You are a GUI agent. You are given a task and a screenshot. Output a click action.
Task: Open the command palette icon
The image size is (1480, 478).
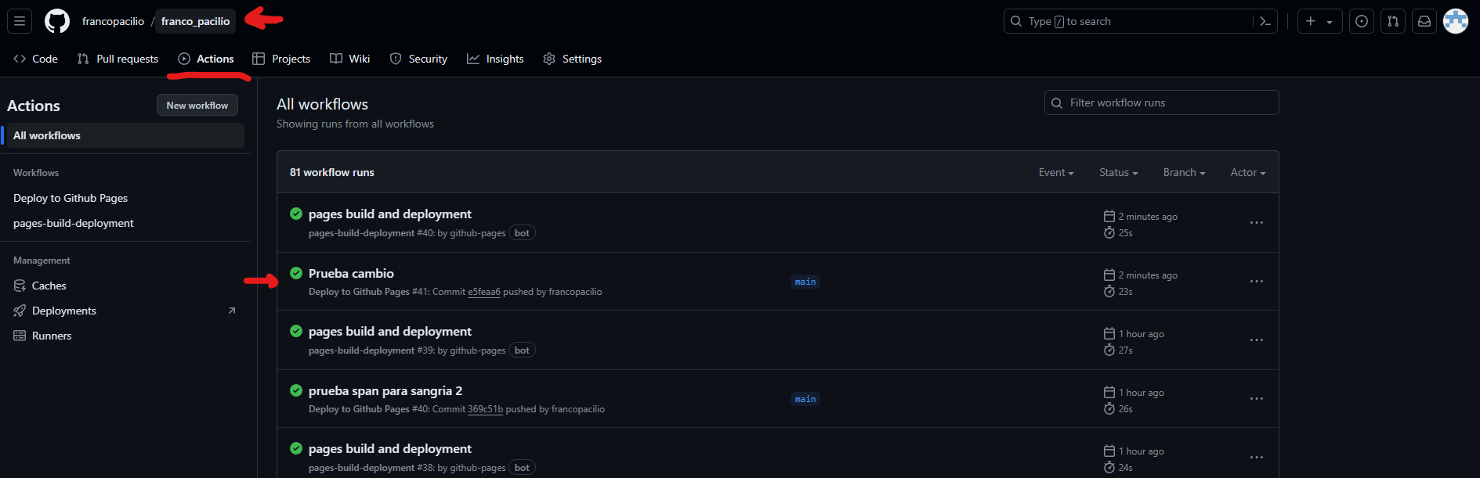point(1265,21)
